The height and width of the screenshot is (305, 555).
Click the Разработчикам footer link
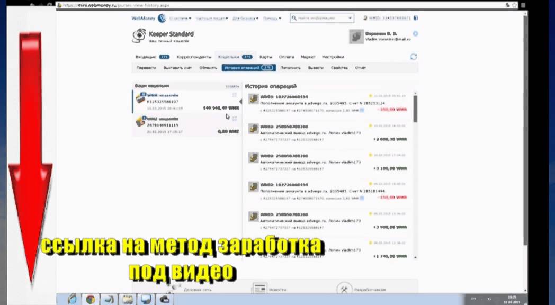pos(370,290)
